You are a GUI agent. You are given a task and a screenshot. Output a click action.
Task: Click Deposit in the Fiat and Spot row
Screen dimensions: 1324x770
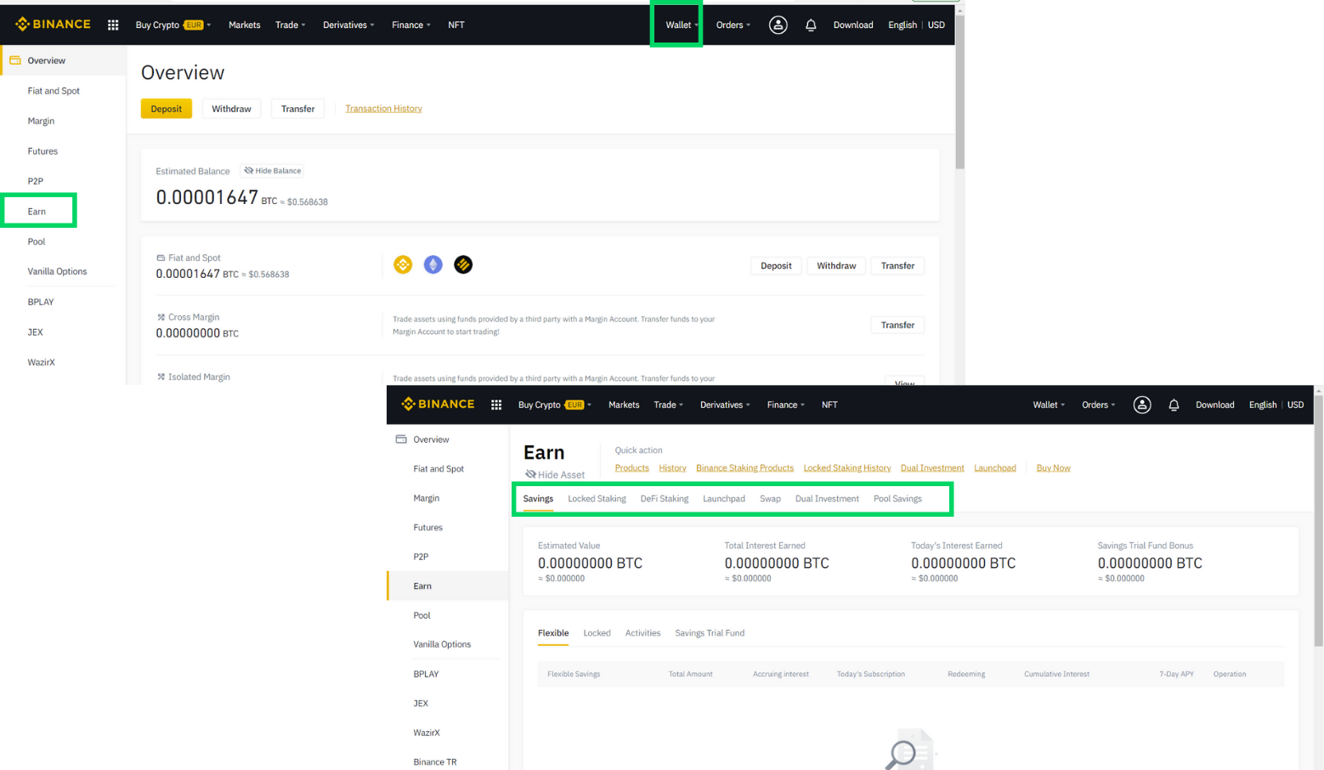tap(776, 266)
